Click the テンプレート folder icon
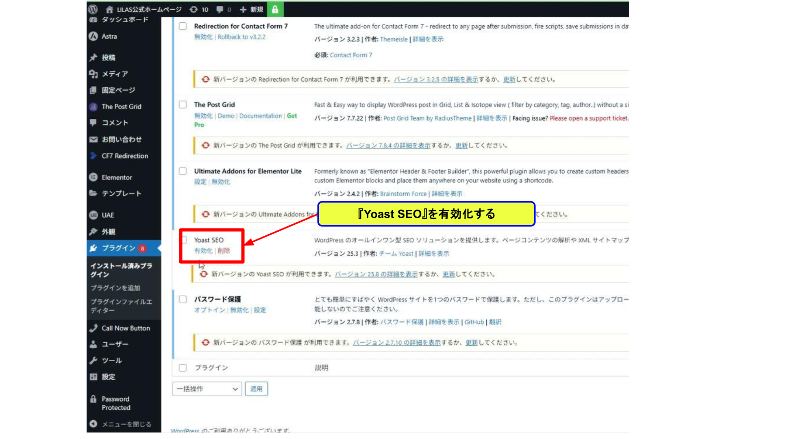This screenshot has width=805, height=439. coord(94,193)
